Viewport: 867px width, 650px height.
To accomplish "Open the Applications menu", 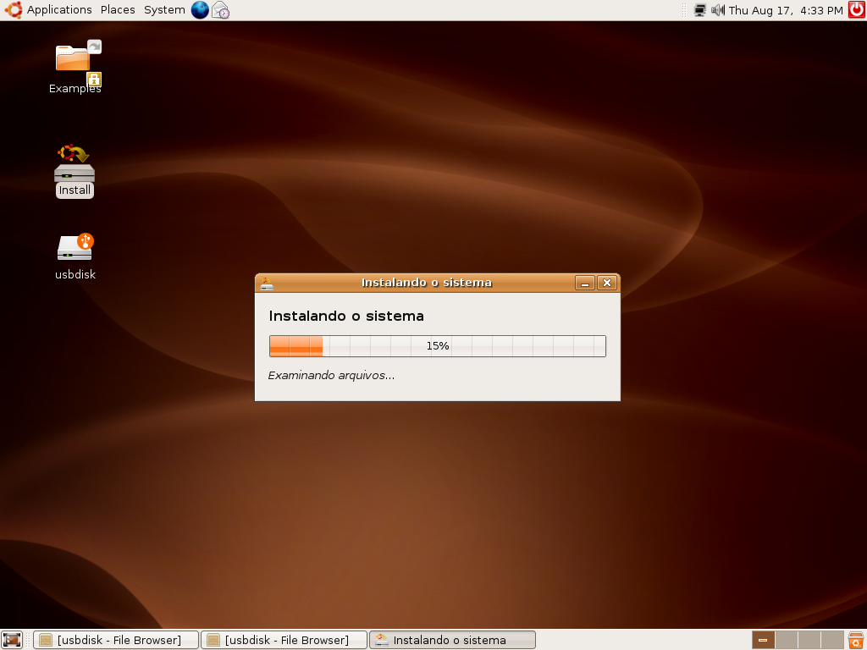I will [59, 10].
